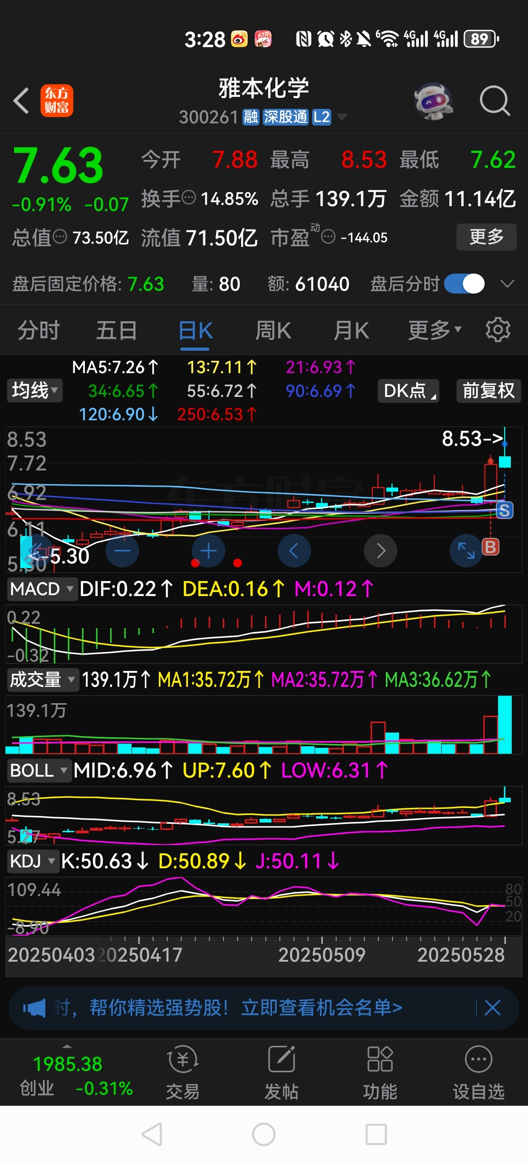528x1163 pixels.
Task: Open the BOLL indicator dropdown
Action: pos(39,770)
